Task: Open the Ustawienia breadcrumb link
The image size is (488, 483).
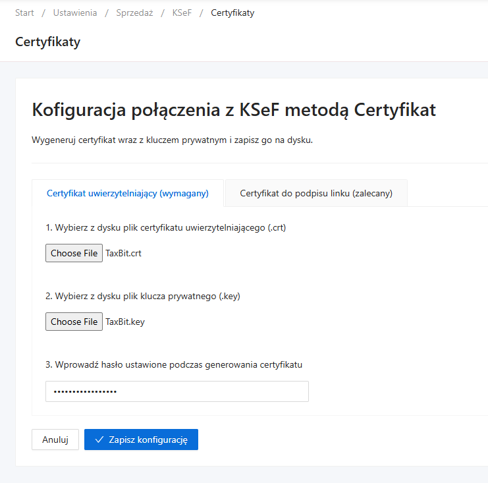Action: click(x=74, y=13)
